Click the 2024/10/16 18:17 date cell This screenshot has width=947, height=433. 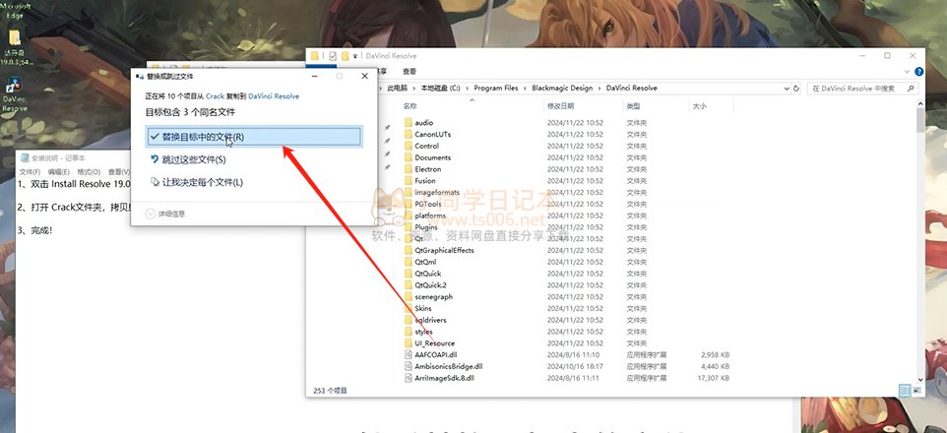[573, 366]
